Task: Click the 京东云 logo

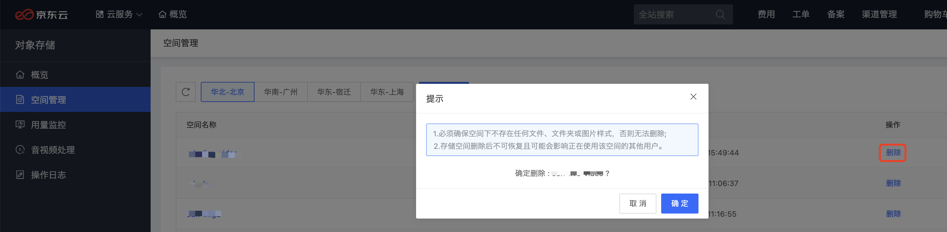Action: click(41, 14)
